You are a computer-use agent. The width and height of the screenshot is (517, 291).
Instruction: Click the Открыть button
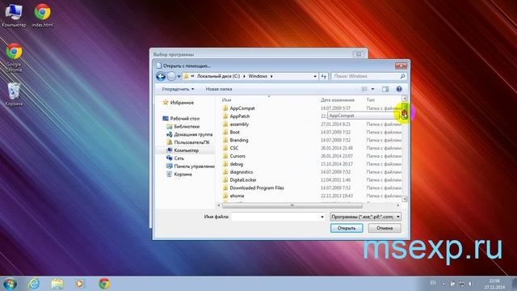[x=347, y=228]
